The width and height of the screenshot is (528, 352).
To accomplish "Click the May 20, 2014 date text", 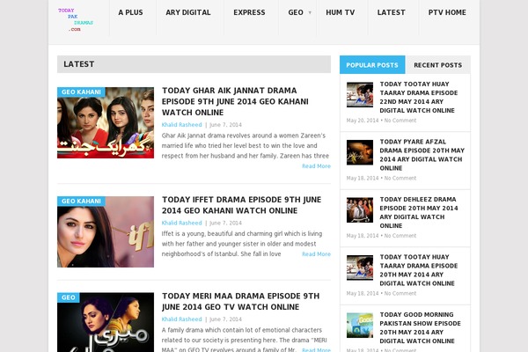I will (363, 121).
